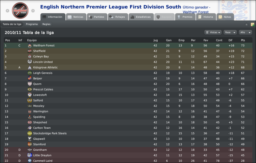Go to next competition with right arrow

[33, 10]
